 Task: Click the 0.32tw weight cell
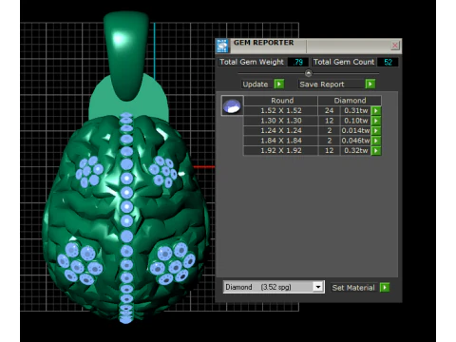tap(355, 151)
